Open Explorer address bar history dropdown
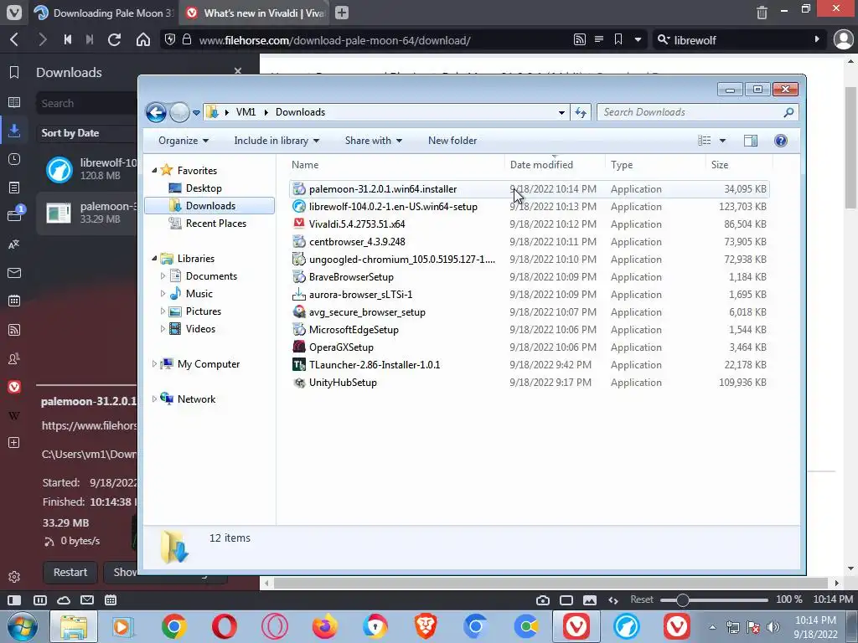Viewport: 858px width, 643px height. pyautogui.click(x=561, y=113)
